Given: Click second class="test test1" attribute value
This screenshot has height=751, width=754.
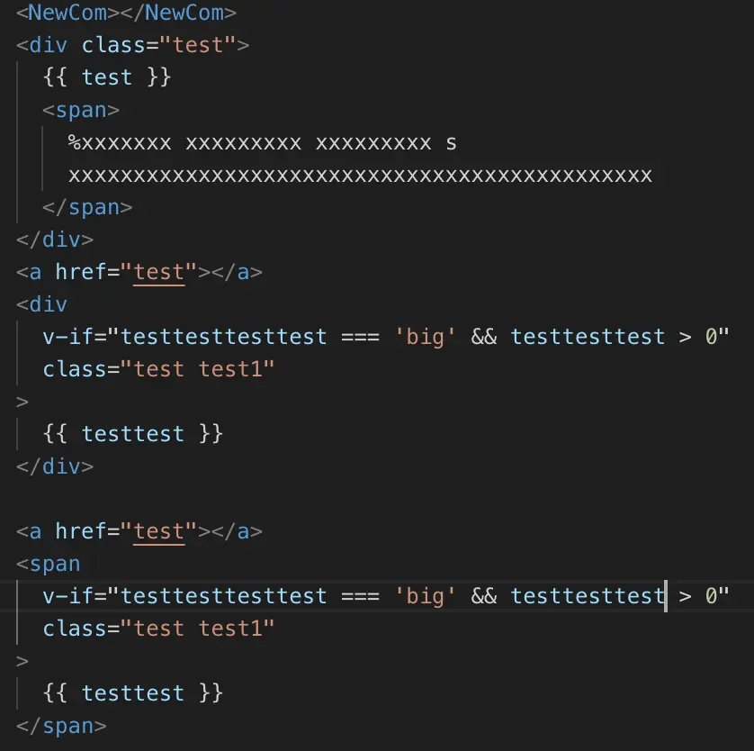Looking at the screenshot, I should click(197, 629).
